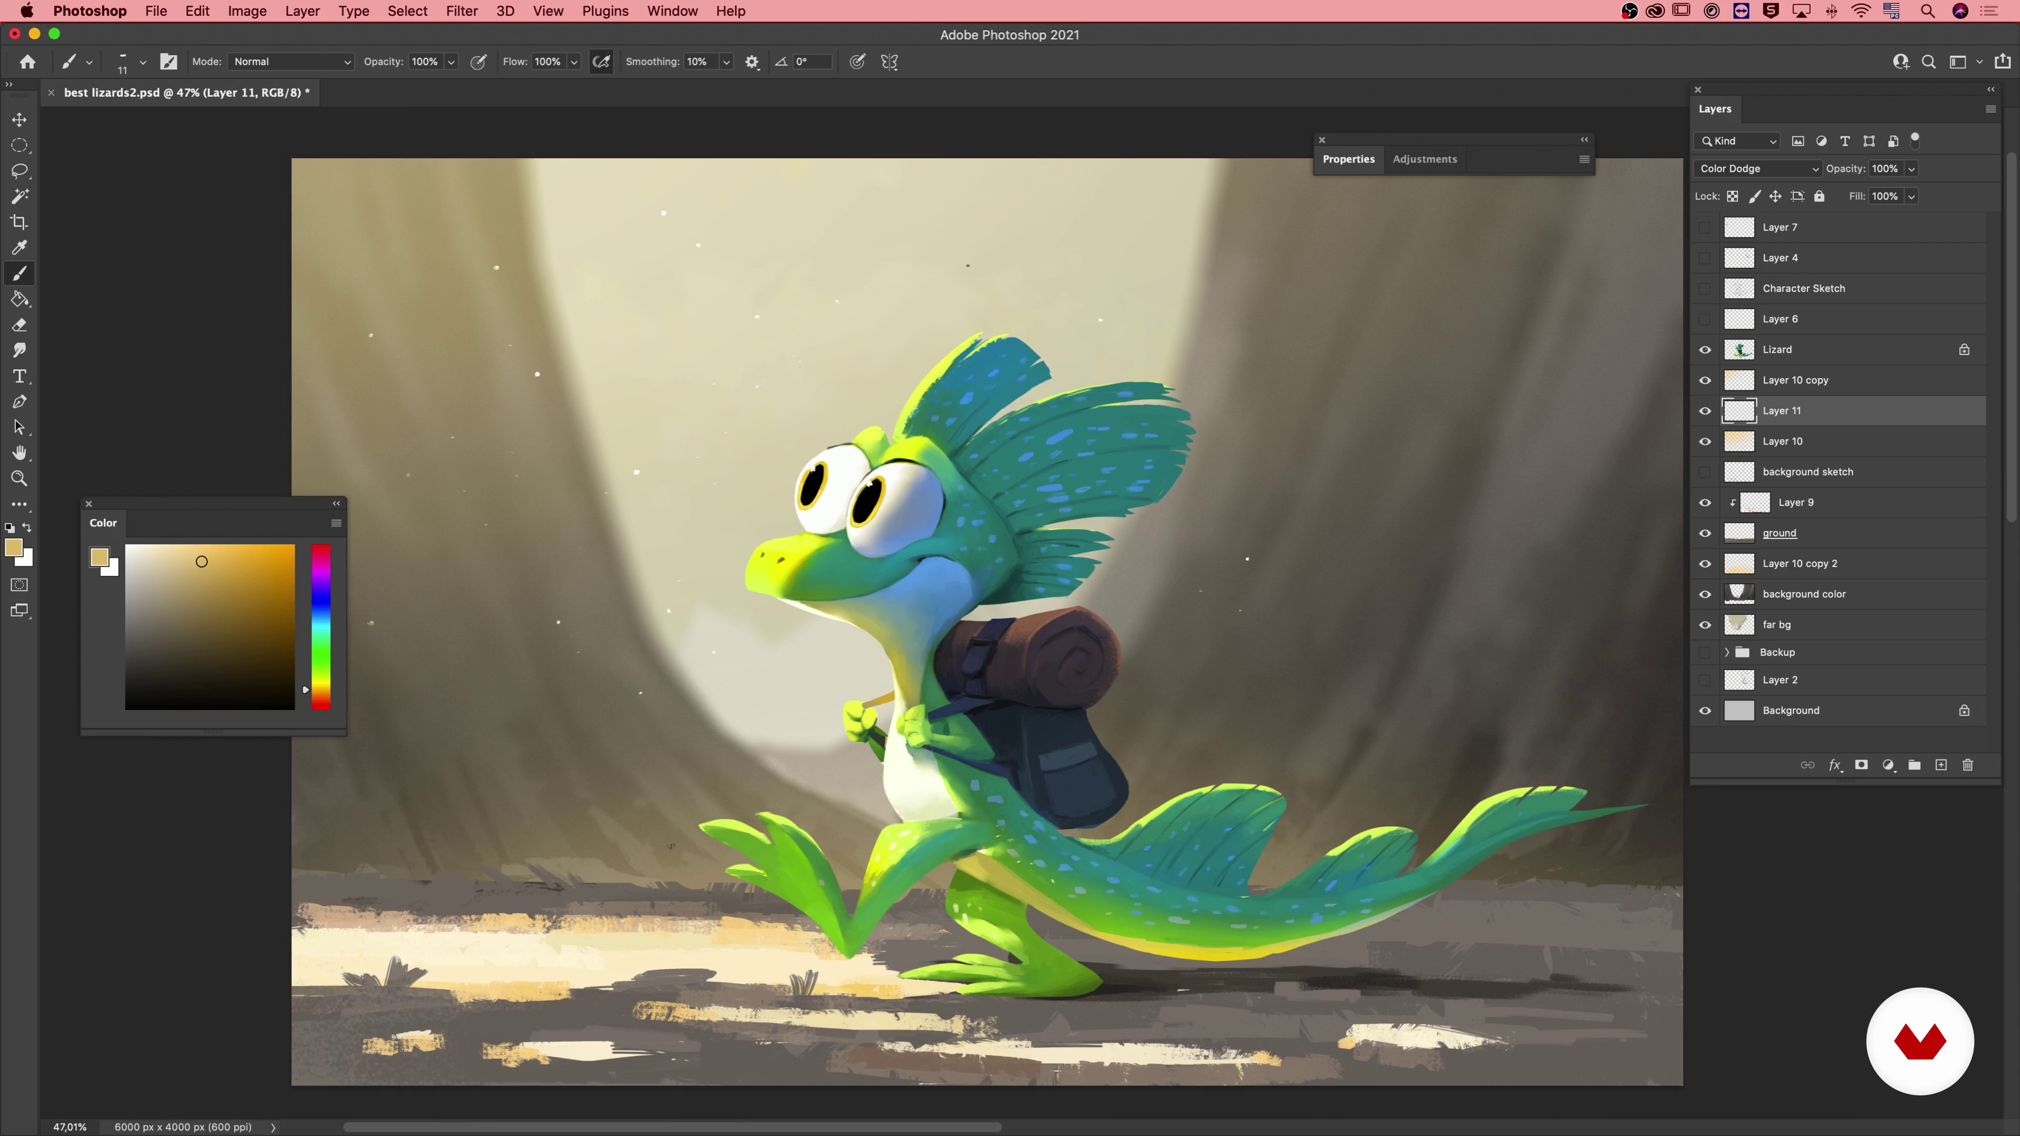
Task: Hide Layer 11 visibility
Action: coord(1705,411)
